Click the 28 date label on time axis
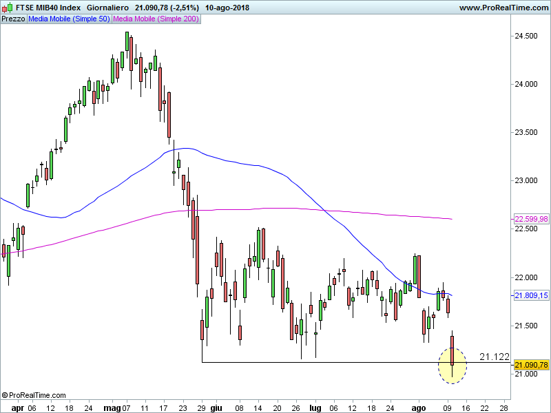 click(504, 408)
